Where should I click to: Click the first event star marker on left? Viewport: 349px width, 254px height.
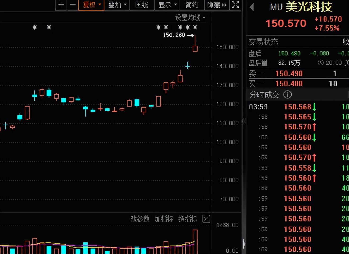[34, 27]
